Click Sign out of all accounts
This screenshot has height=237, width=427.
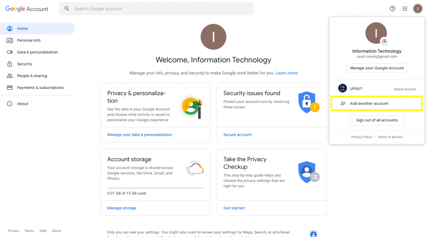tap(377, 120)
